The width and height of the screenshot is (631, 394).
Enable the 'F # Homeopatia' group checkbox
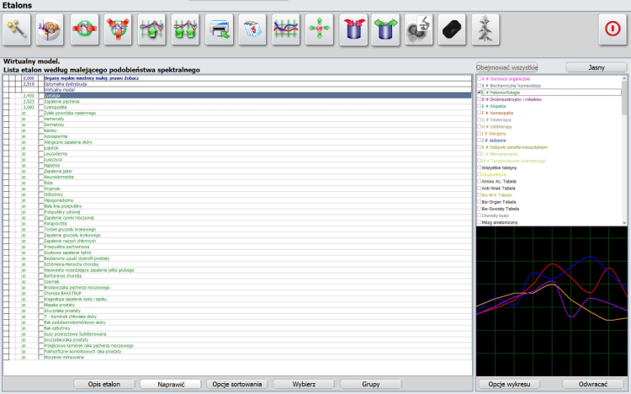[x=480, y=114]
